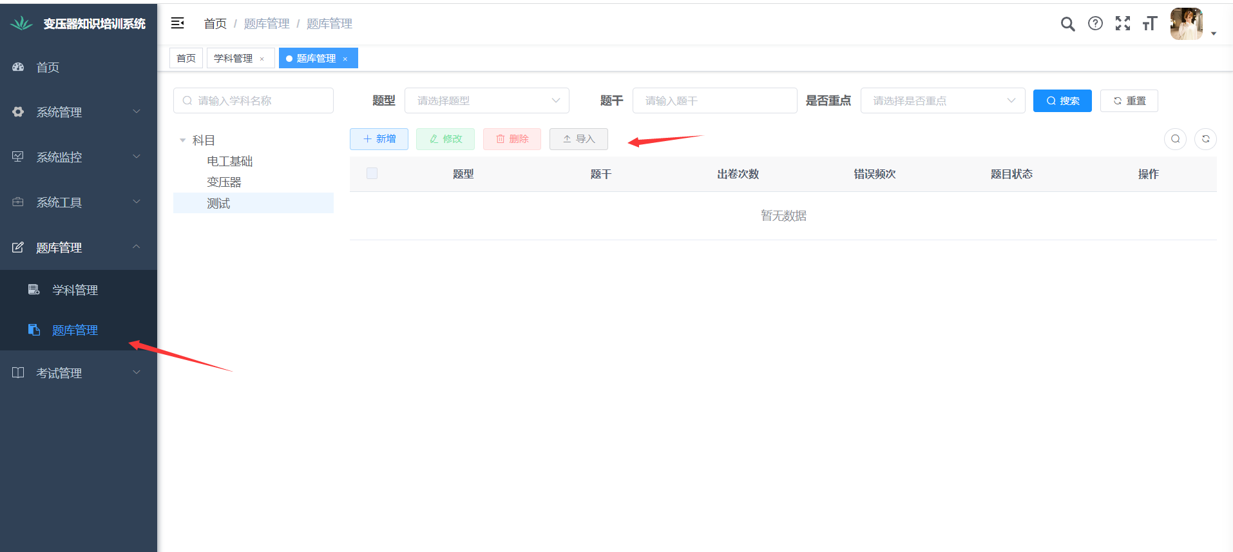Image resolution: width=1233 pixels, height=552 pixels.
Task: Click the 科目 root tree label
Action: click(x=204, y=140)
